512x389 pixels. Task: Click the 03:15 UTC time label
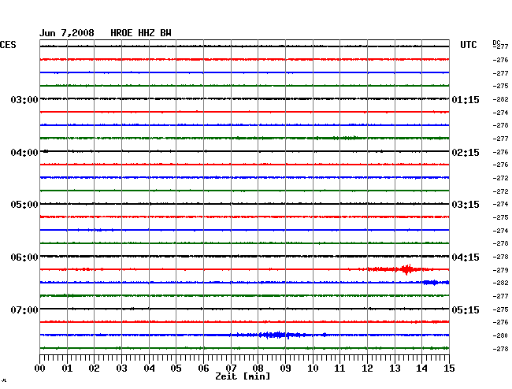pos(466,205)
